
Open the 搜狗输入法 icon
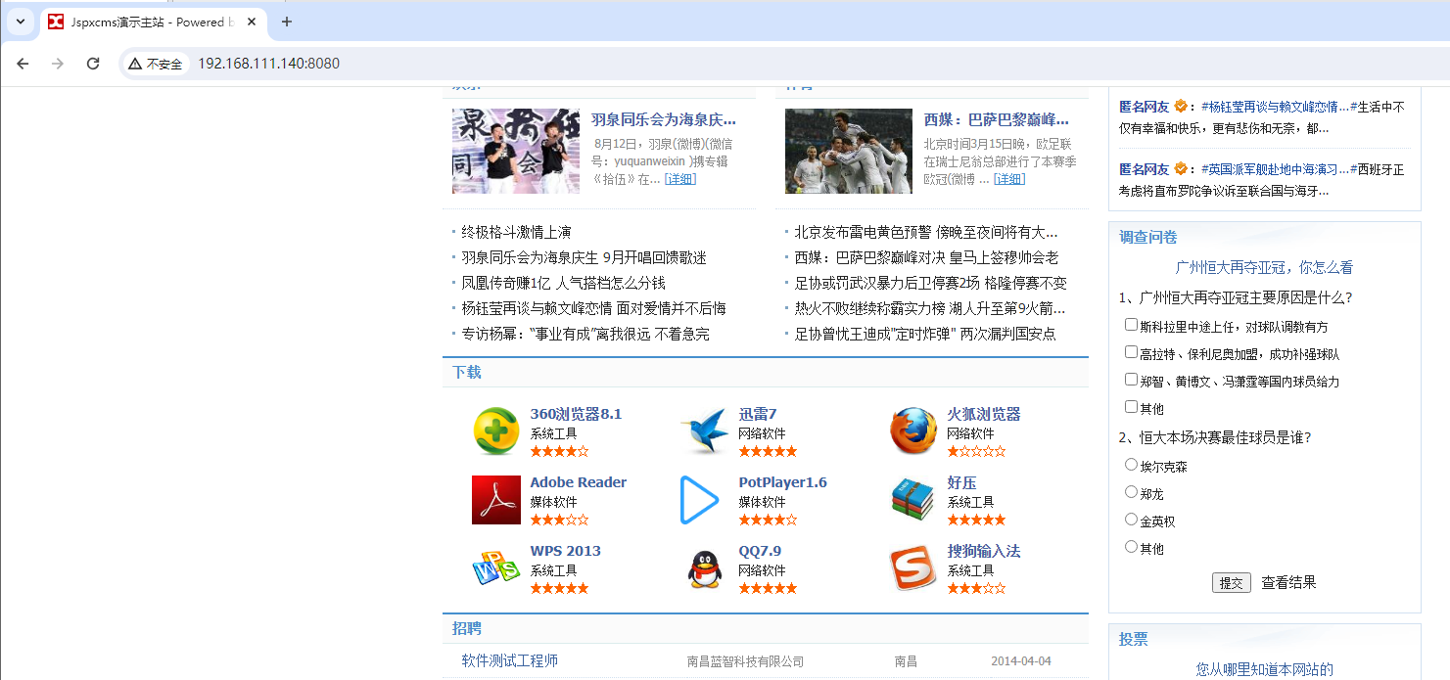[913, 568]
